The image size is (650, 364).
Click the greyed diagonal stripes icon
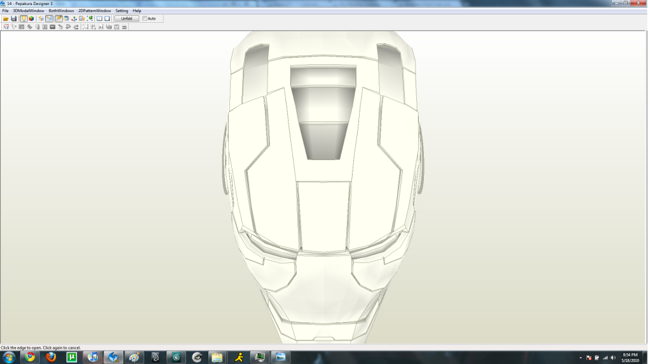pyautogui.click(x=29, y=27)
